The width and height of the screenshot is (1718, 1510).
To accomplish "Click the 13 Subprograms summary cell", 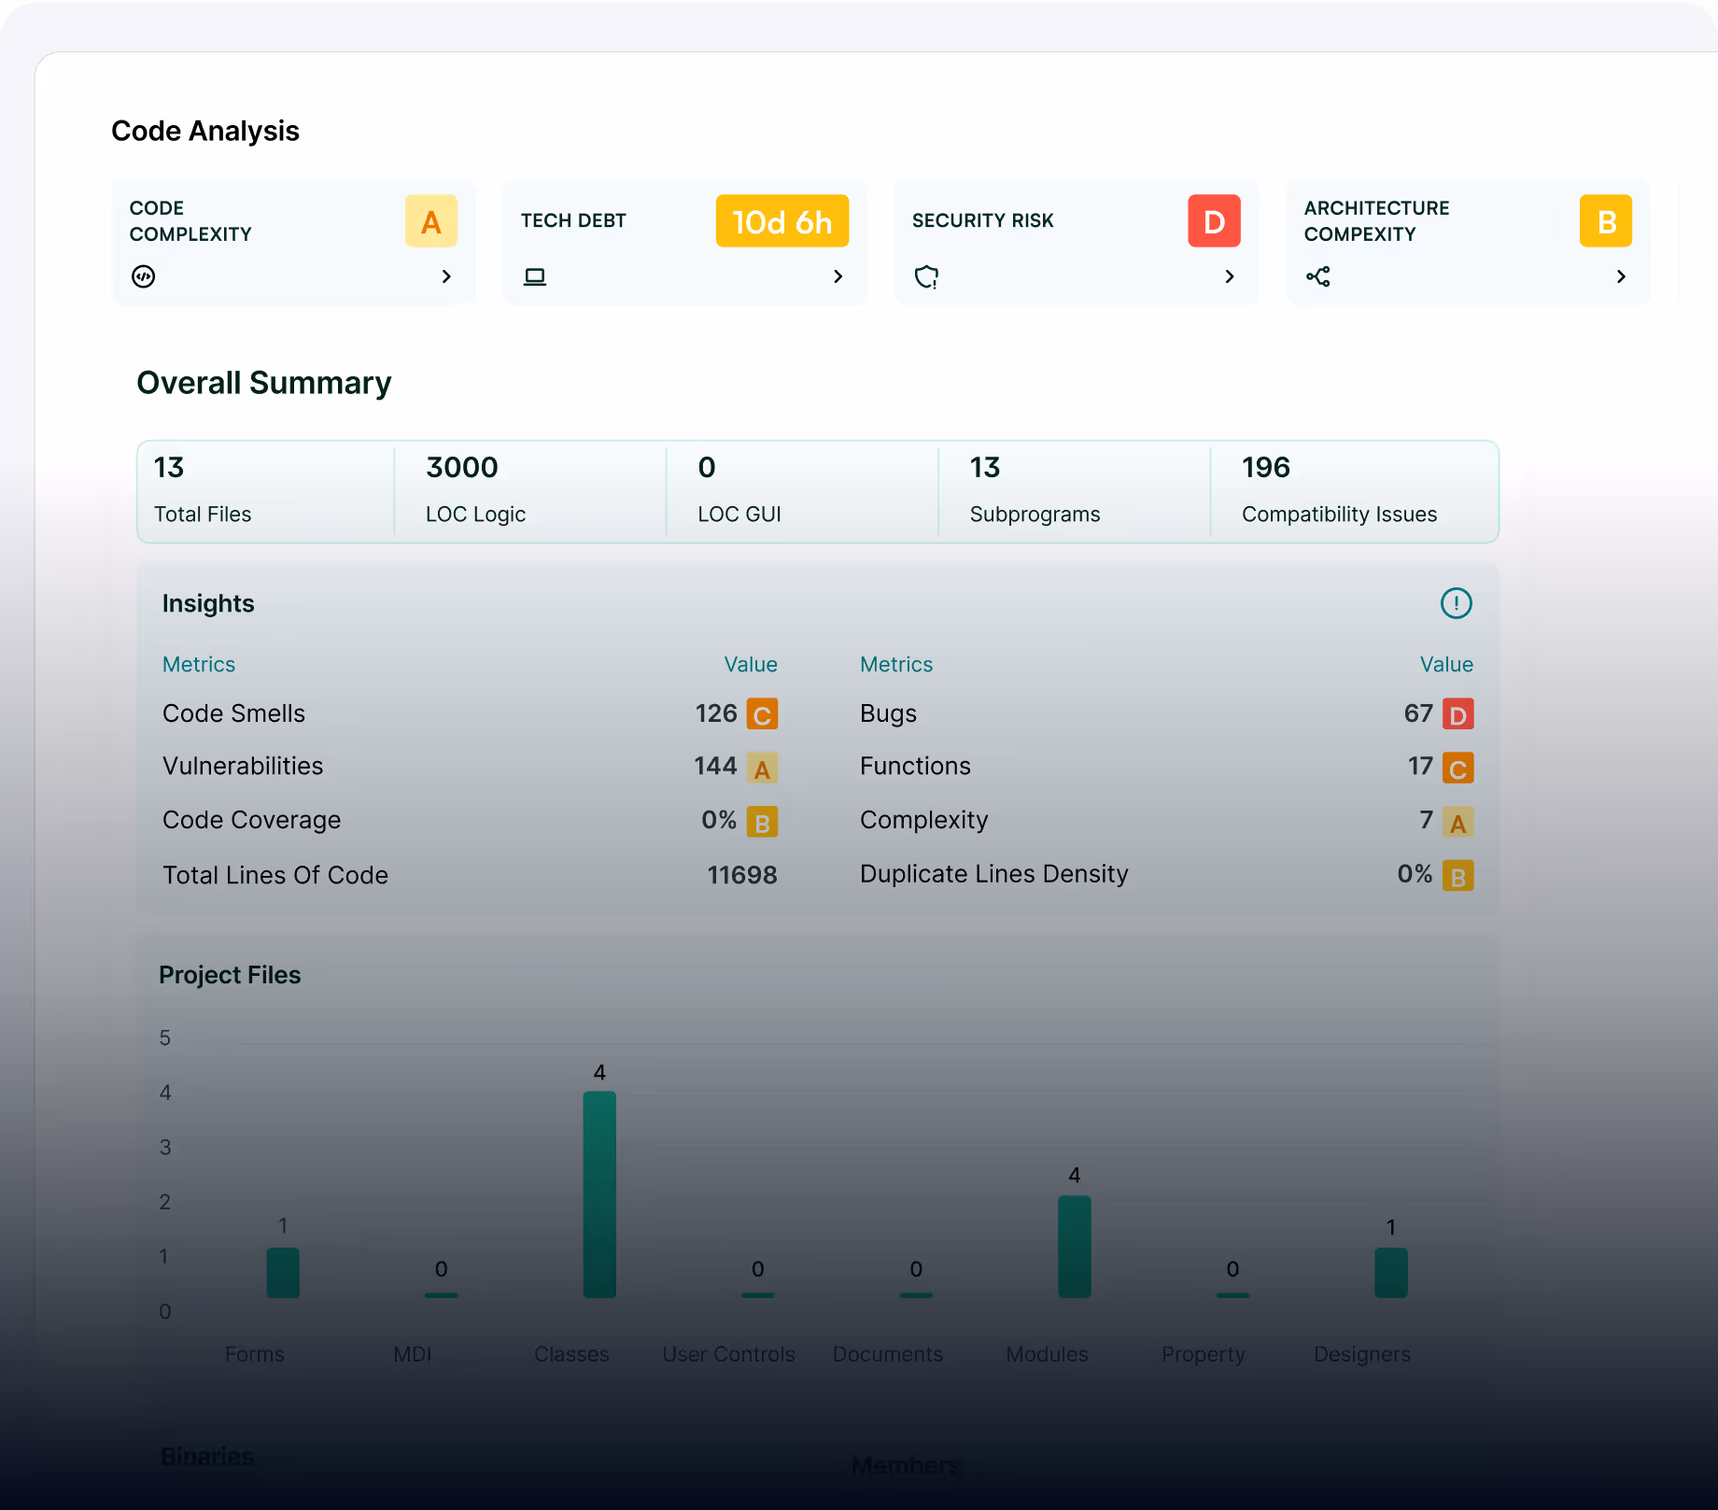I will [1074, 491].
